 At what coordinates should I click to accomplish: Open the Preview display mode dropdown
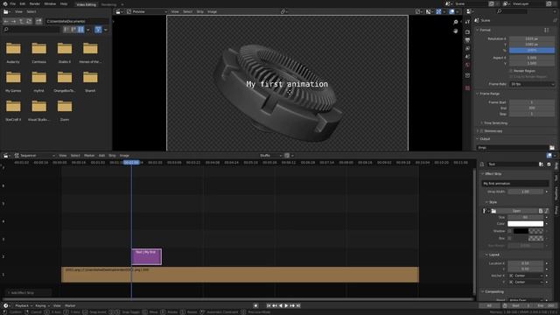(x=147, y=11)
